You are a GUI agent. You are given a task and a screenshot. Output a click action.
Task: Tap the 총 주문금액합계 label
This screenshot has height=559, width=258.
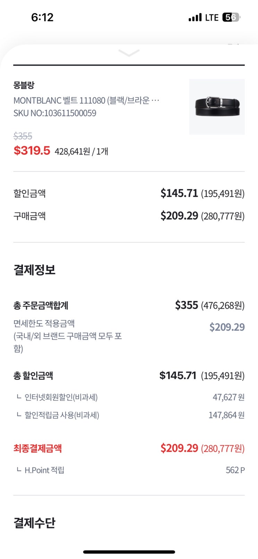tap(41, 306)
